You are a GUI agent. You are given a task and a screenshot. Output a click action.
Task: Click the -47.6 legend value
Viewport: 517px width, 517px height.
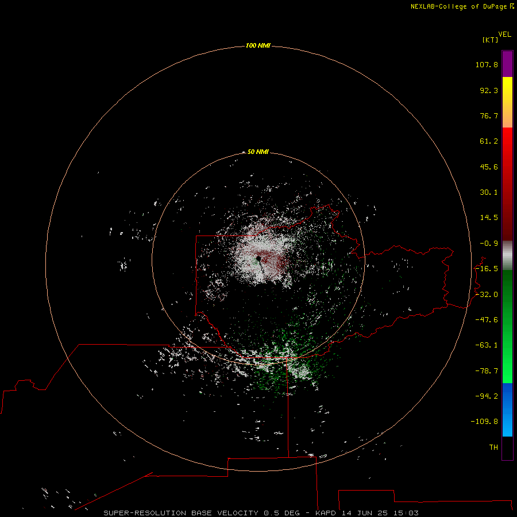(x=487, y=320)
